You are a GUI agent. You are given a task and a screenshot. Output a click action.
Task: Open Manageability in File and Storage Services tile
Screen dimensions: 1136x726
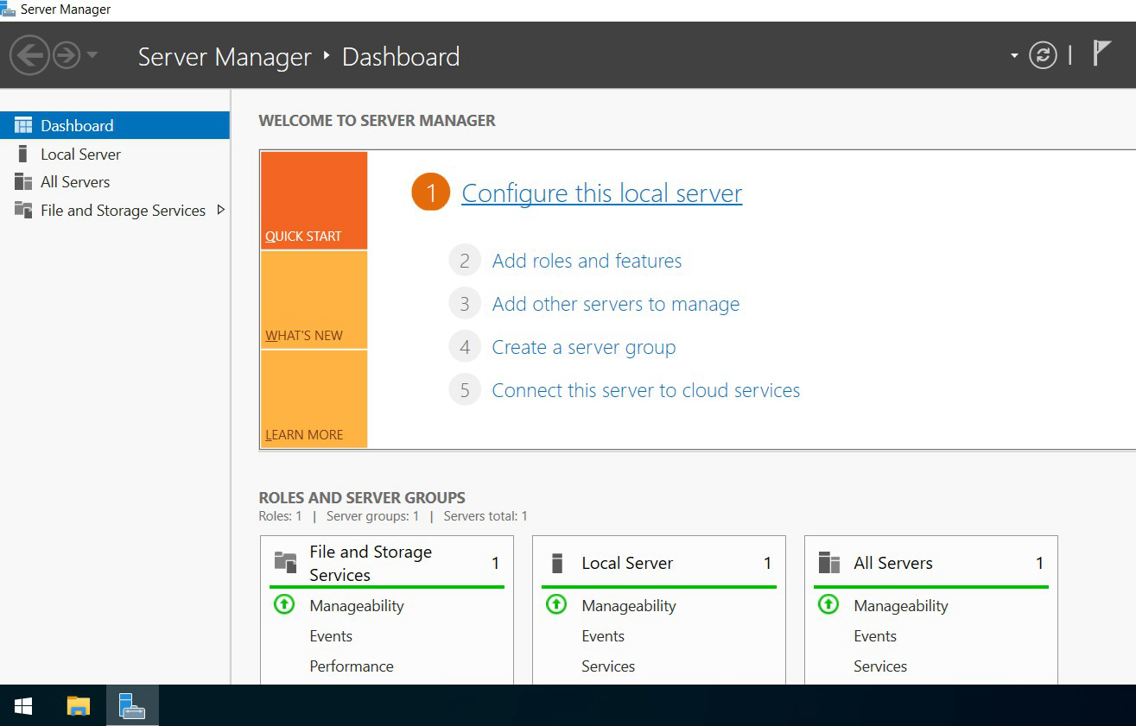(357, 606)
